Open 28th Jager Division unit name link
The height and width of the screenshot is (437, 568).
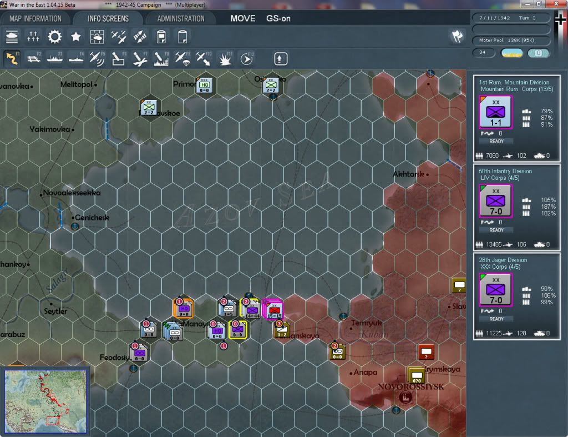tap(503, 260)
